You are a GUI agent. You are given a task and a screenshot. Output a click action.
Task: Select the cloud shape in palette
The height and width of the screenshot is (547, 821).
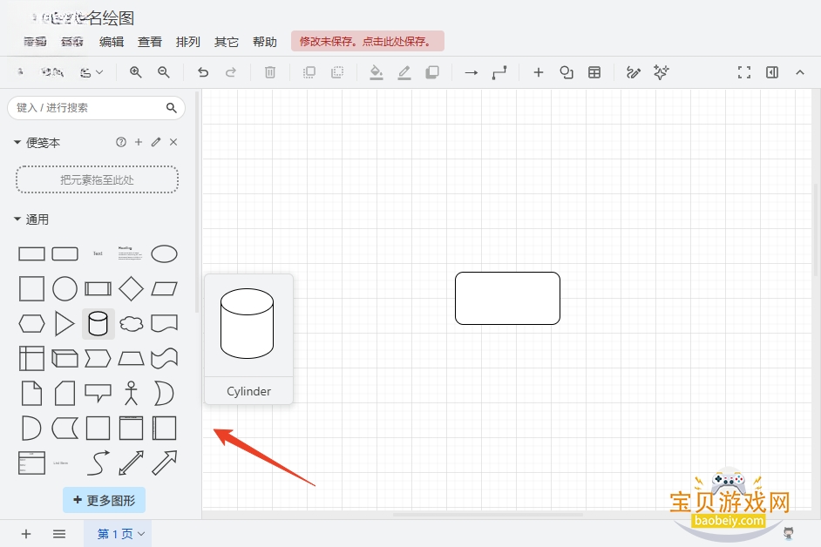click(132, 324)
